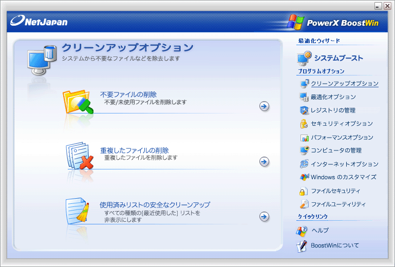Click the セキュリティオプション lock icon

click(x=304, y=124)
